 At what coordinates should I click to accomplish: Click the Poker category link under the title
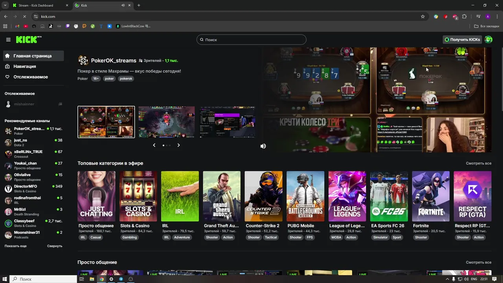(x=83, y=79)
